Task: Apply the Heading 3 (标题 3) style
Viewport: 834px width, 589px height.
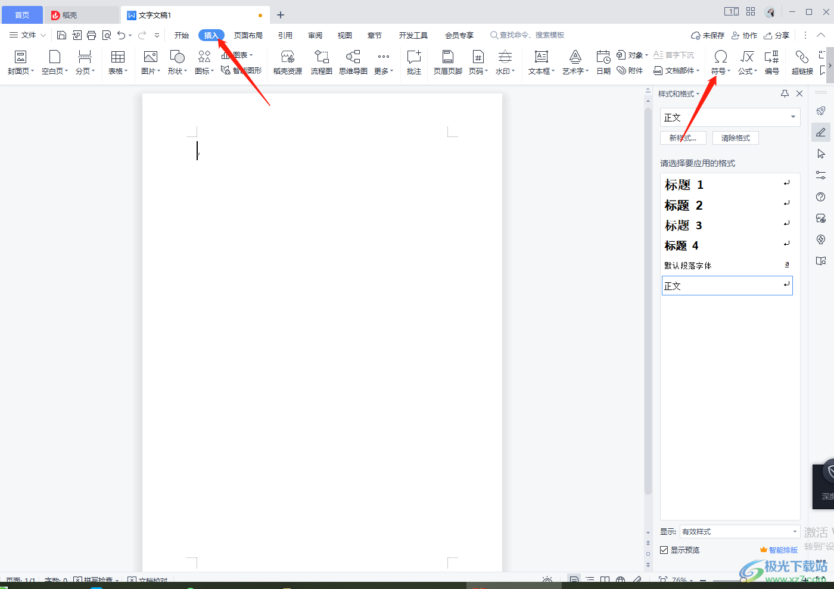Action: click(x=727, y=225)
